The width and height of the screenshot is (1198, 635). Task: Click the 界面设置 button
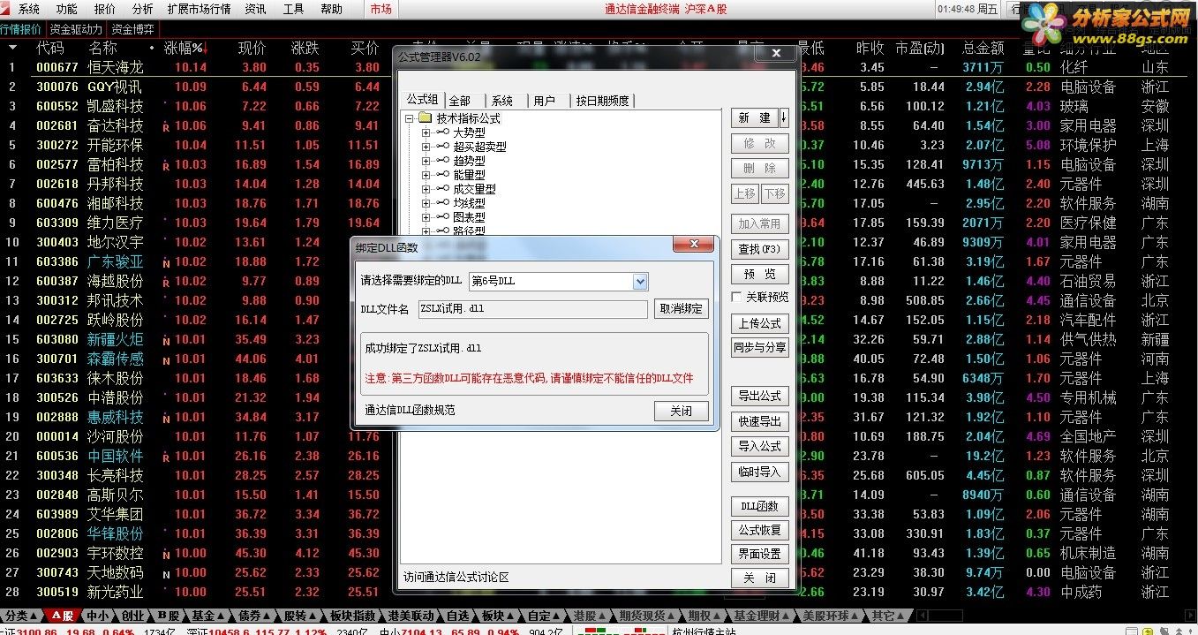[x=759, y=554]
